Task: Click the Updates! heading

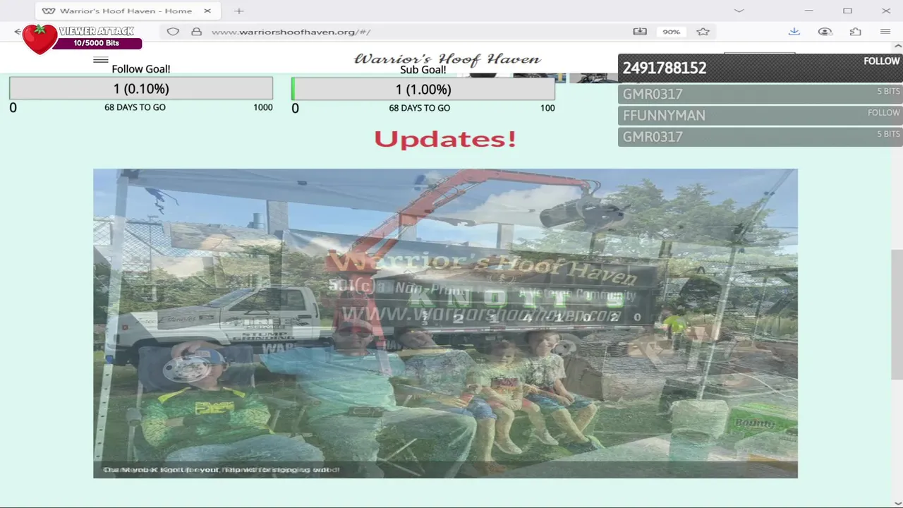Action: coord(445,139)
